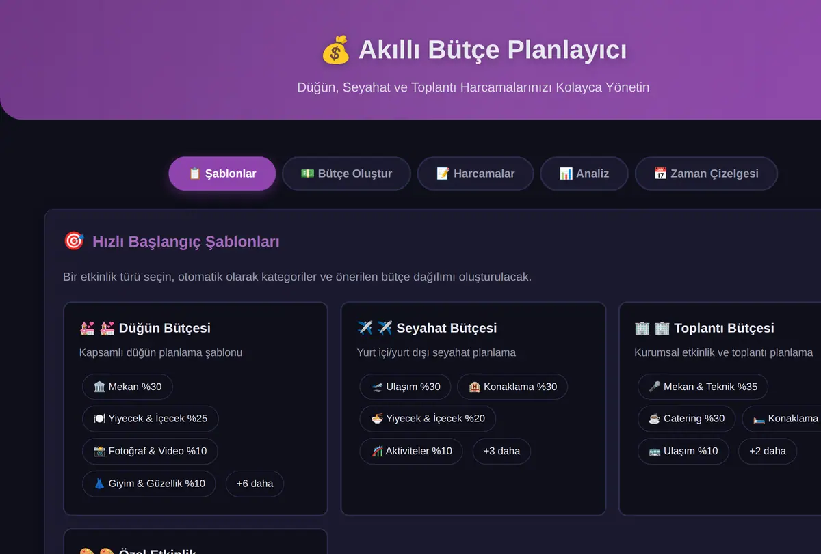Click the dress icon in Giyim & Güzellik chip
This screenshot has height=554, width=821.
click(x=99, y=484)
